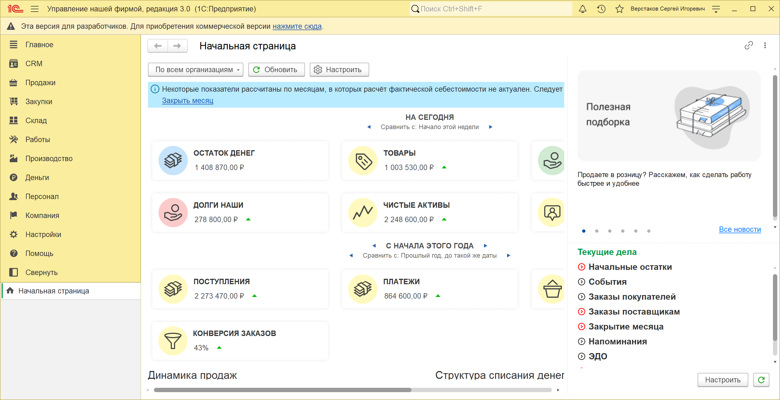
Task: Open favorites star icon
Action: [619, 9]
